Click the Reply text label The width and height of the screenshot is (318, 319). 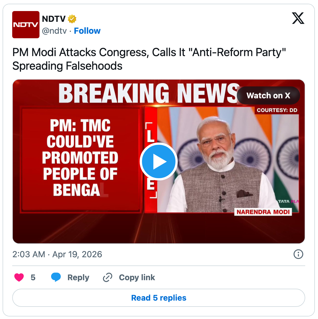(x=78, y=277)
